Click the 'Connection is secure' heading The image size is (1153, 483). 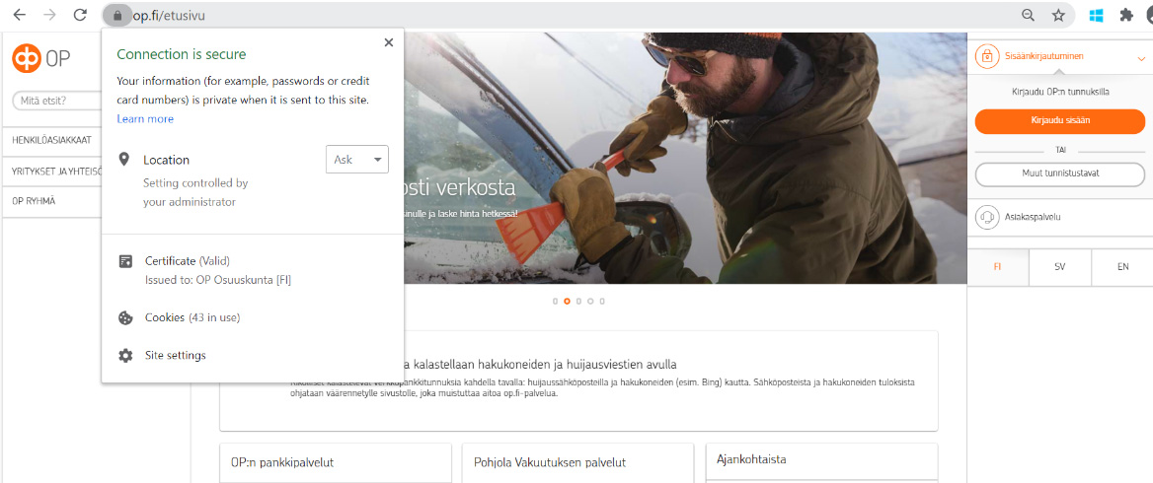click(181, 54)
